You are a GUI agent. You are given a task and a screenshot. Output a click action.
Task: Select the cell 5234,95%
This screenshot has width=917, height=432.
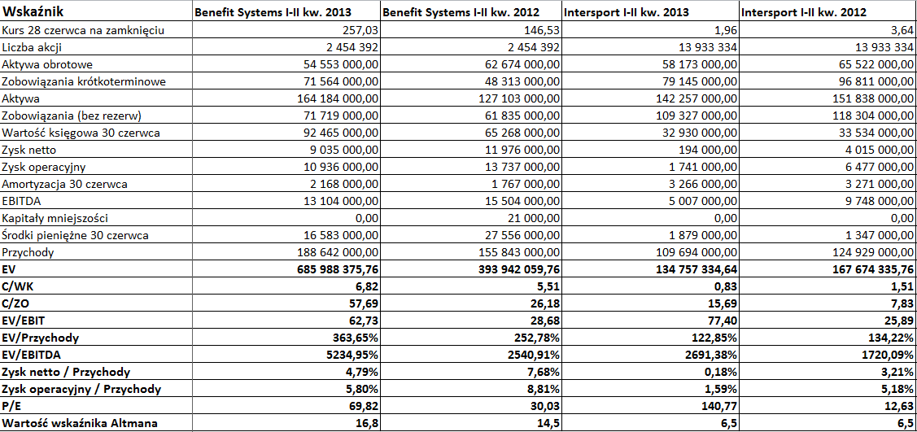286,355
